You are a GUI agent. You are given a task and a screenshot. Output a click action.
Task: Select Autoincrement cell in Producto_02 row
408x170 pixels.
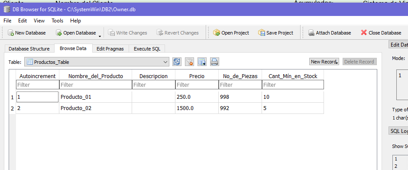(38, 108)
